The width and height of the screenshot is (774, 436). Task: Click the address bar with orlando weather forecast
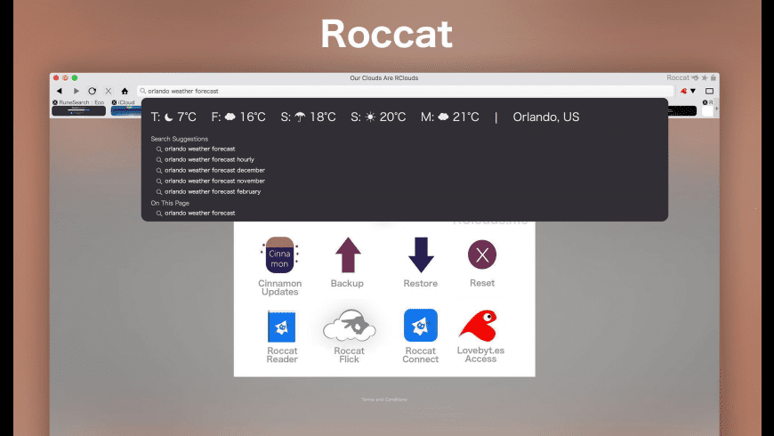[405, 91]
